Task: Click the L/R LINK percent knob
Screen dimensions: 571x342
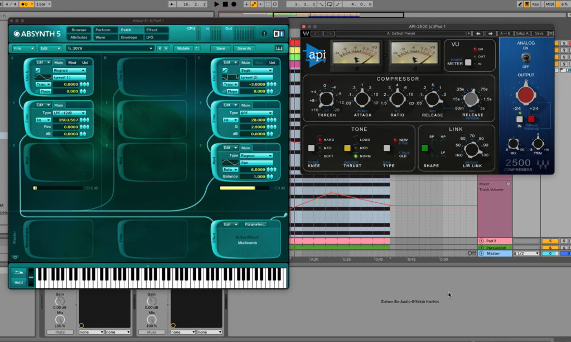Action: coord(472,149)
